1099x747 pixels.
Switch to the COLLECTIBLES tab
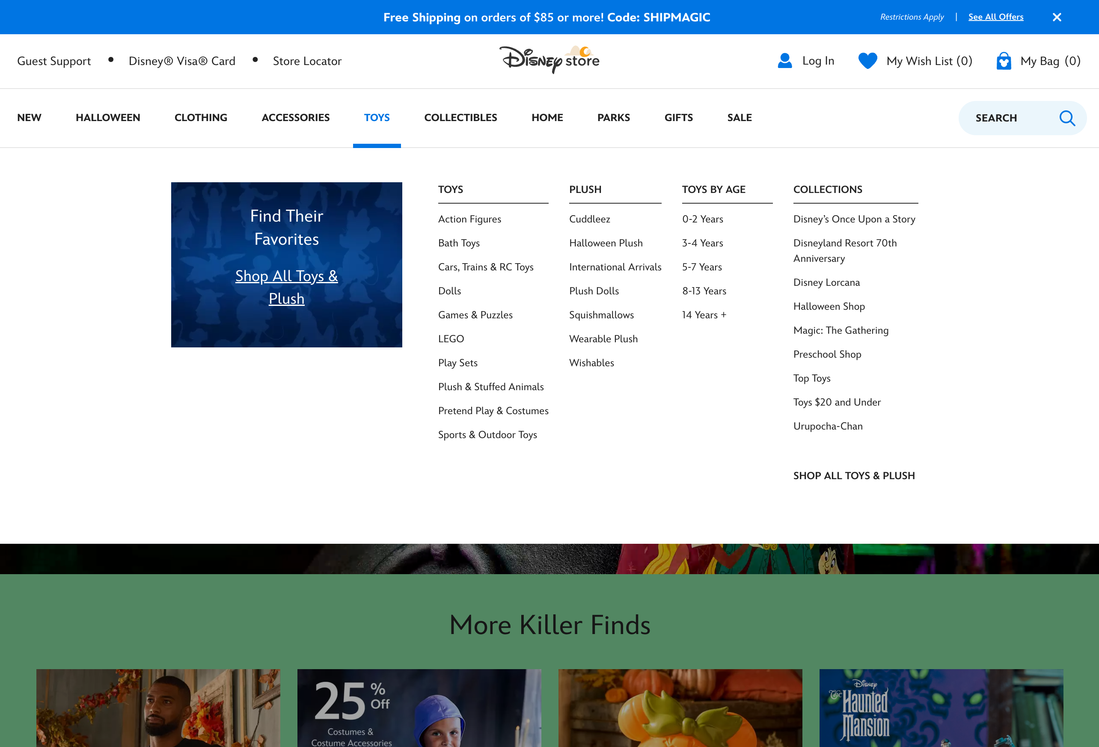(x=460, y=118)
